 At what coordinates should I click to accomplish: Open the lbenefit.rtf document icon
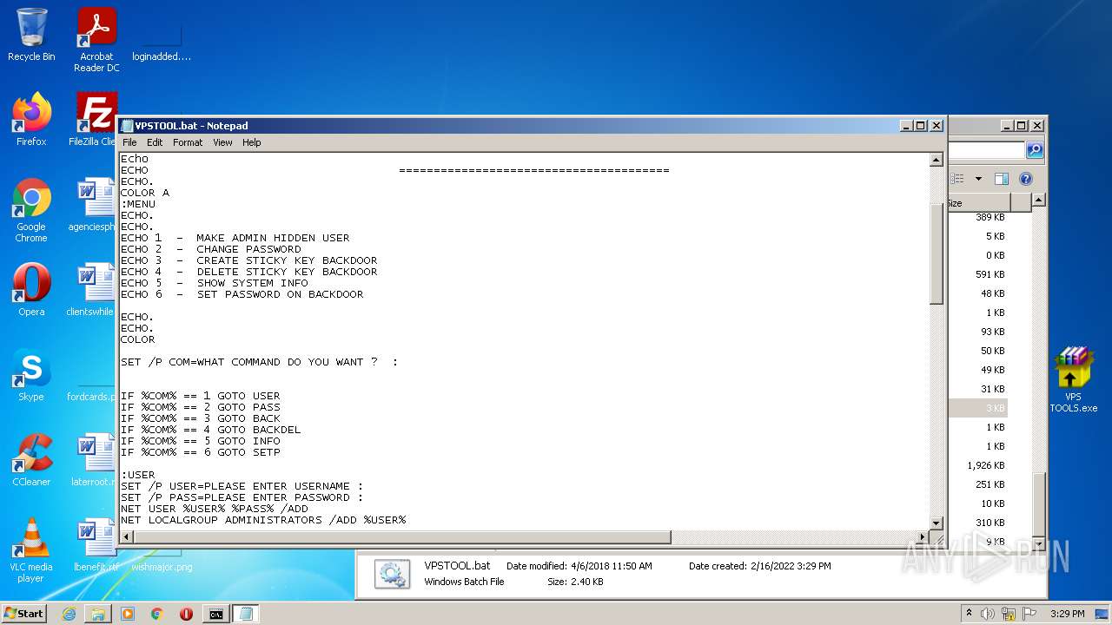96,545
